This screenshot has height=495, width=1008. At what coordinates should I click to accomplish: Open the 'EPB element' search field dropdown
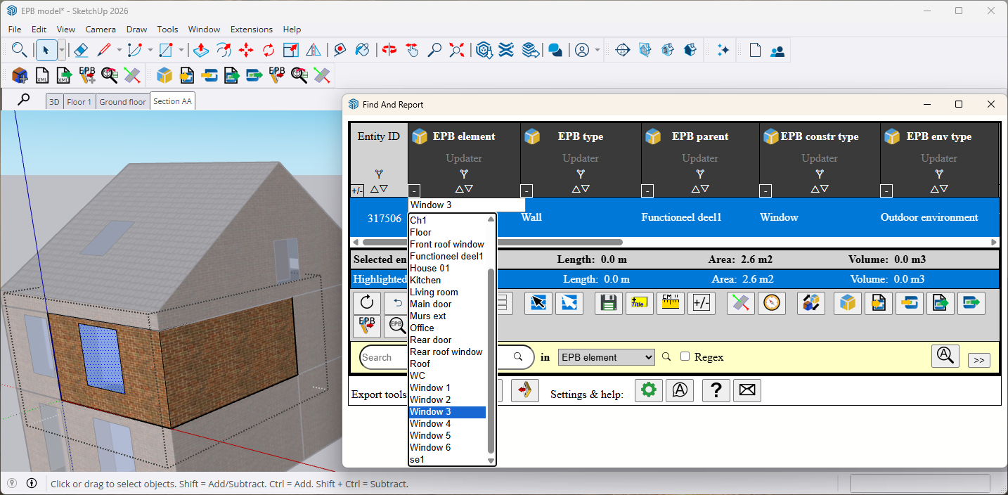[606, 357]
